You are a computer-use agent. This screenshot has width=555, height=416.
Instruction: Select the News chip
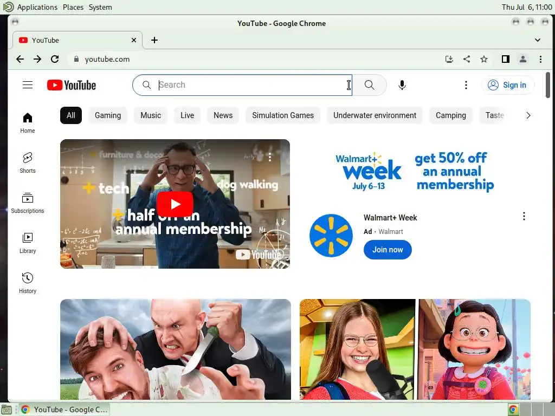point(223,115)
